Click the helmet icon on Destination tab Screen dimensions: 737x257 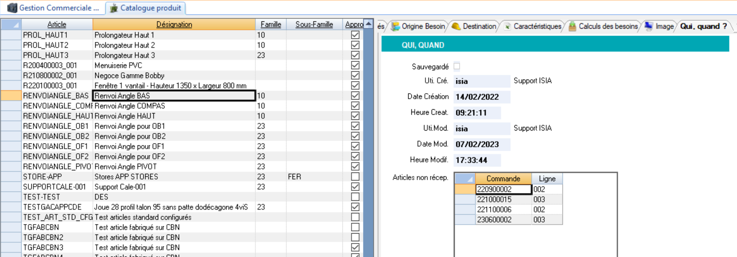click(x=456, y=26)
